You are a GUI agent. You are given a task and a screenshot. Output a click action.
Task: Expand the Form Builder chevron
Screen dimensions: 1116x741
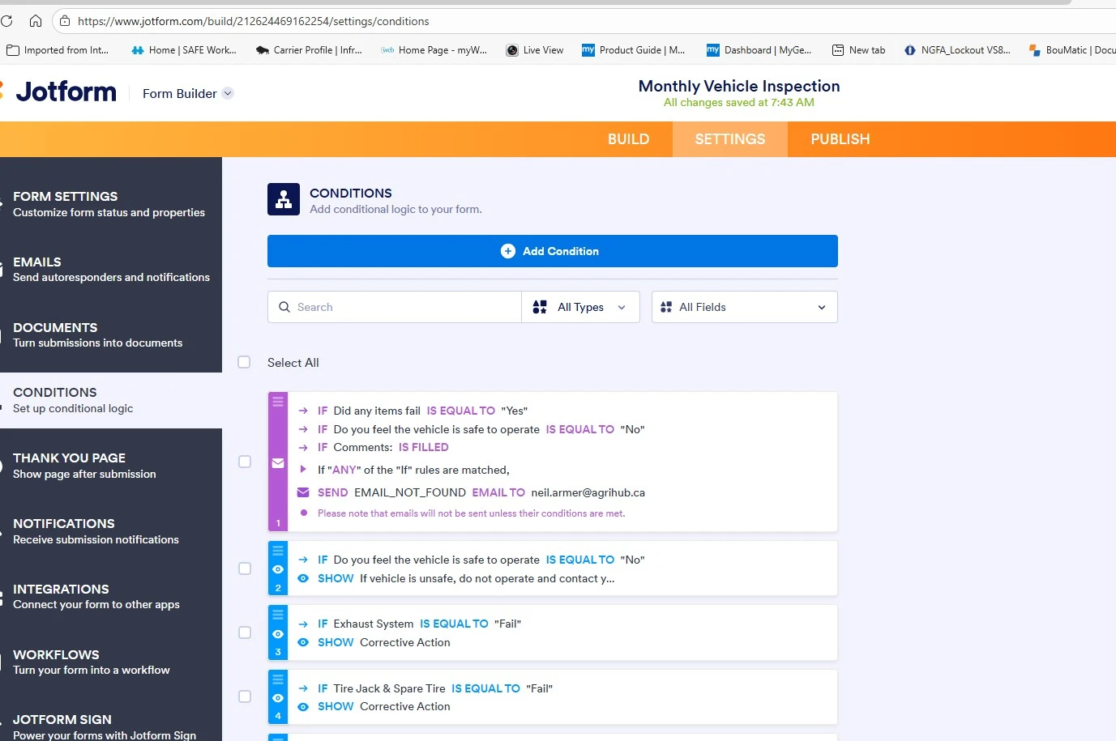[227, 93]
